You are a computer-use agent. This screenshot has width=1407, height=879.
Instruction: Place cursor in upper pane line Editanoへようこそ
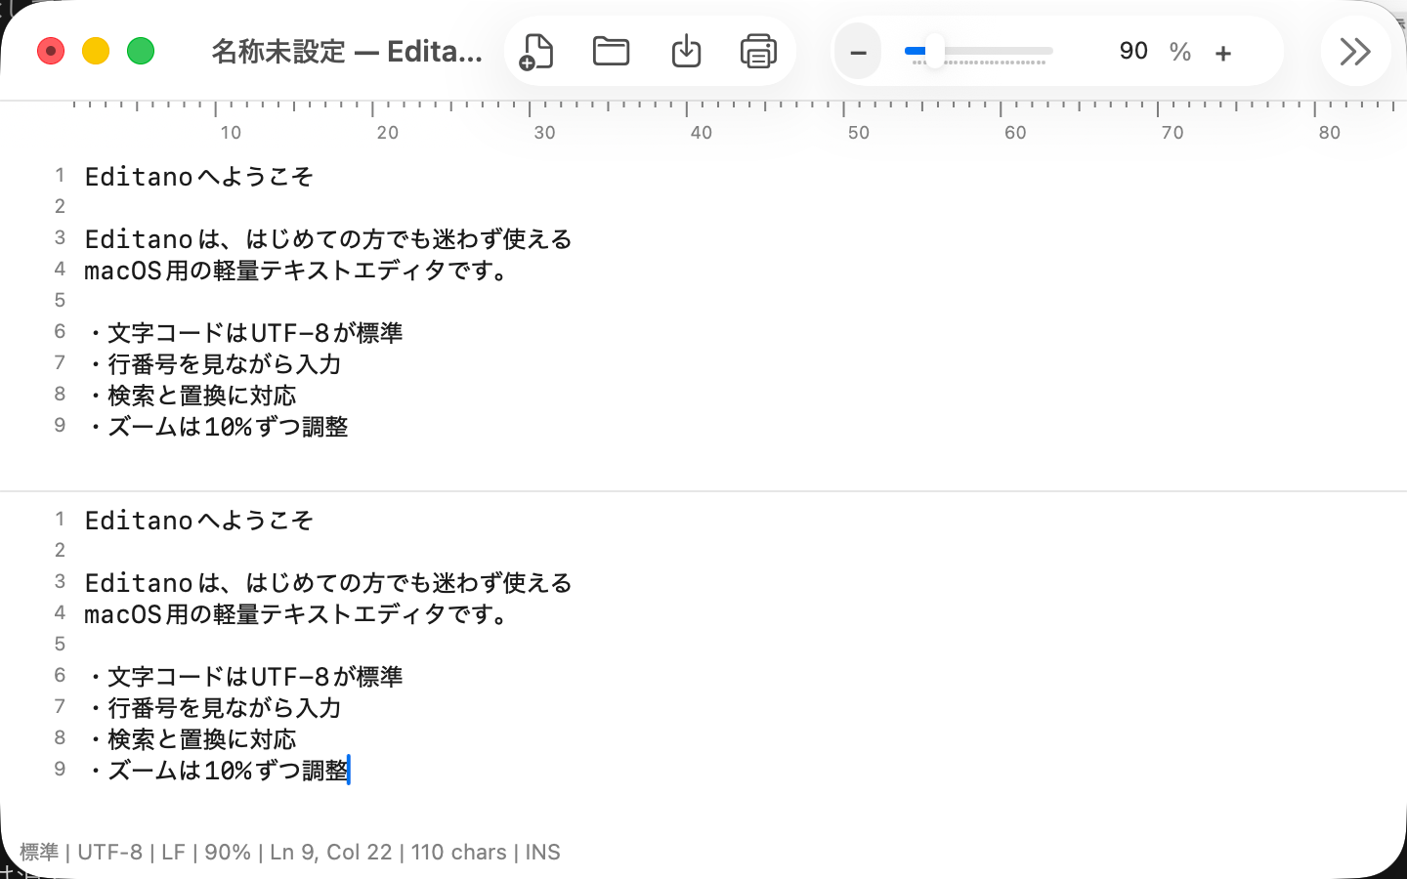pyautogui.click(x=199, y=176)
